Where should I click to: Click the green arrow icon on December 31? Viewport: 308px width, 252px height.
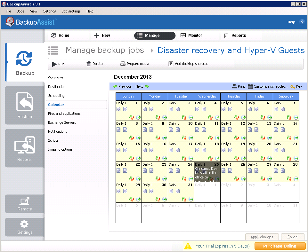click(191, 199)
